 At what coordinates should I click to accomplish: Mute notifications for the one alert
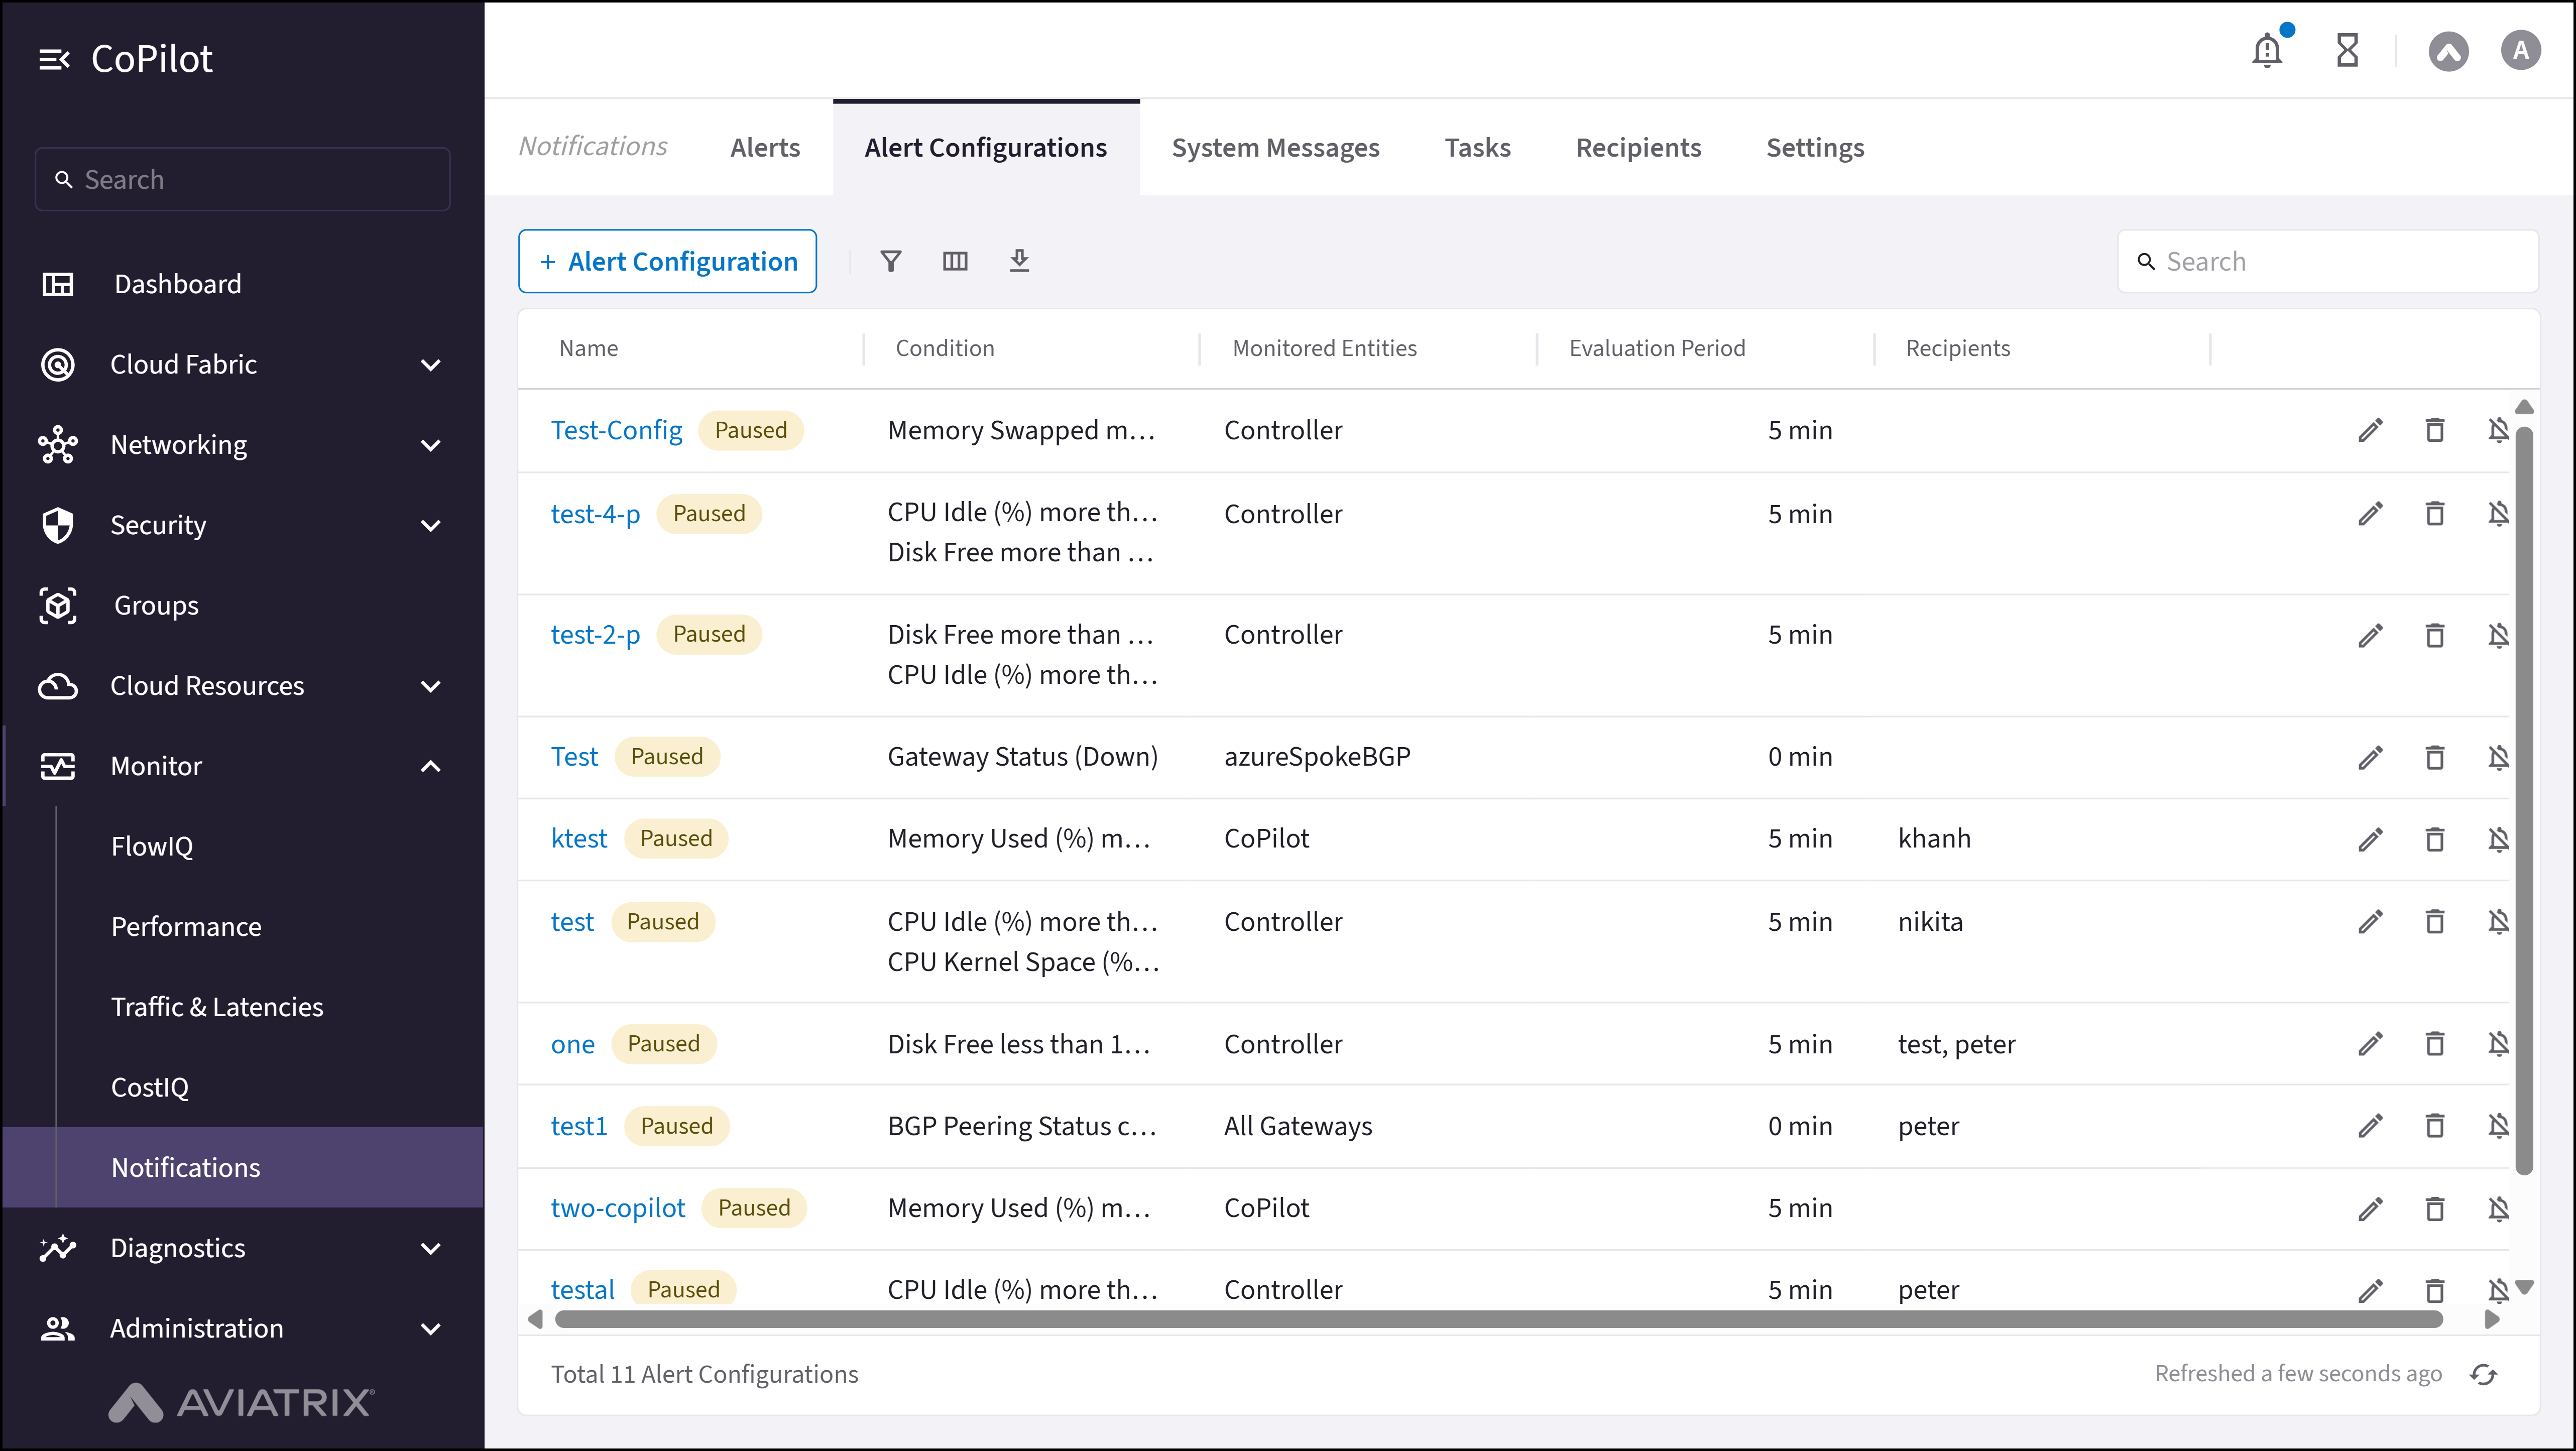point(2499,1043)
